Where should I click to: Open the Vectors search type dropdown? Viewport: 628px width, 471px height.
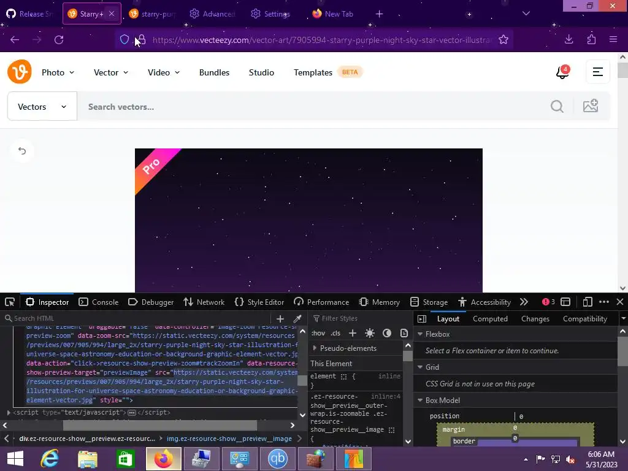(x=42, y=106)
